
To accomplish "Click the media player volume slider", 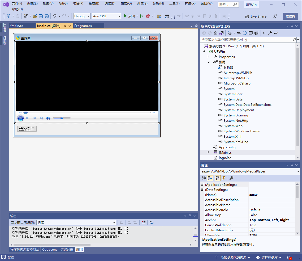I will (62, 118).
